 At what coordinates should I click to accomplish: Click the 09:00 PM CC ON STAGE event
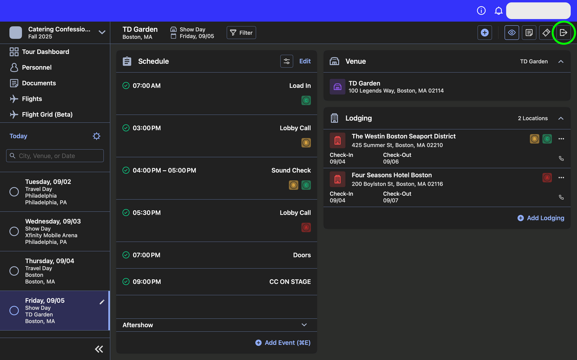pyautogui.click(x=217, y=282)
